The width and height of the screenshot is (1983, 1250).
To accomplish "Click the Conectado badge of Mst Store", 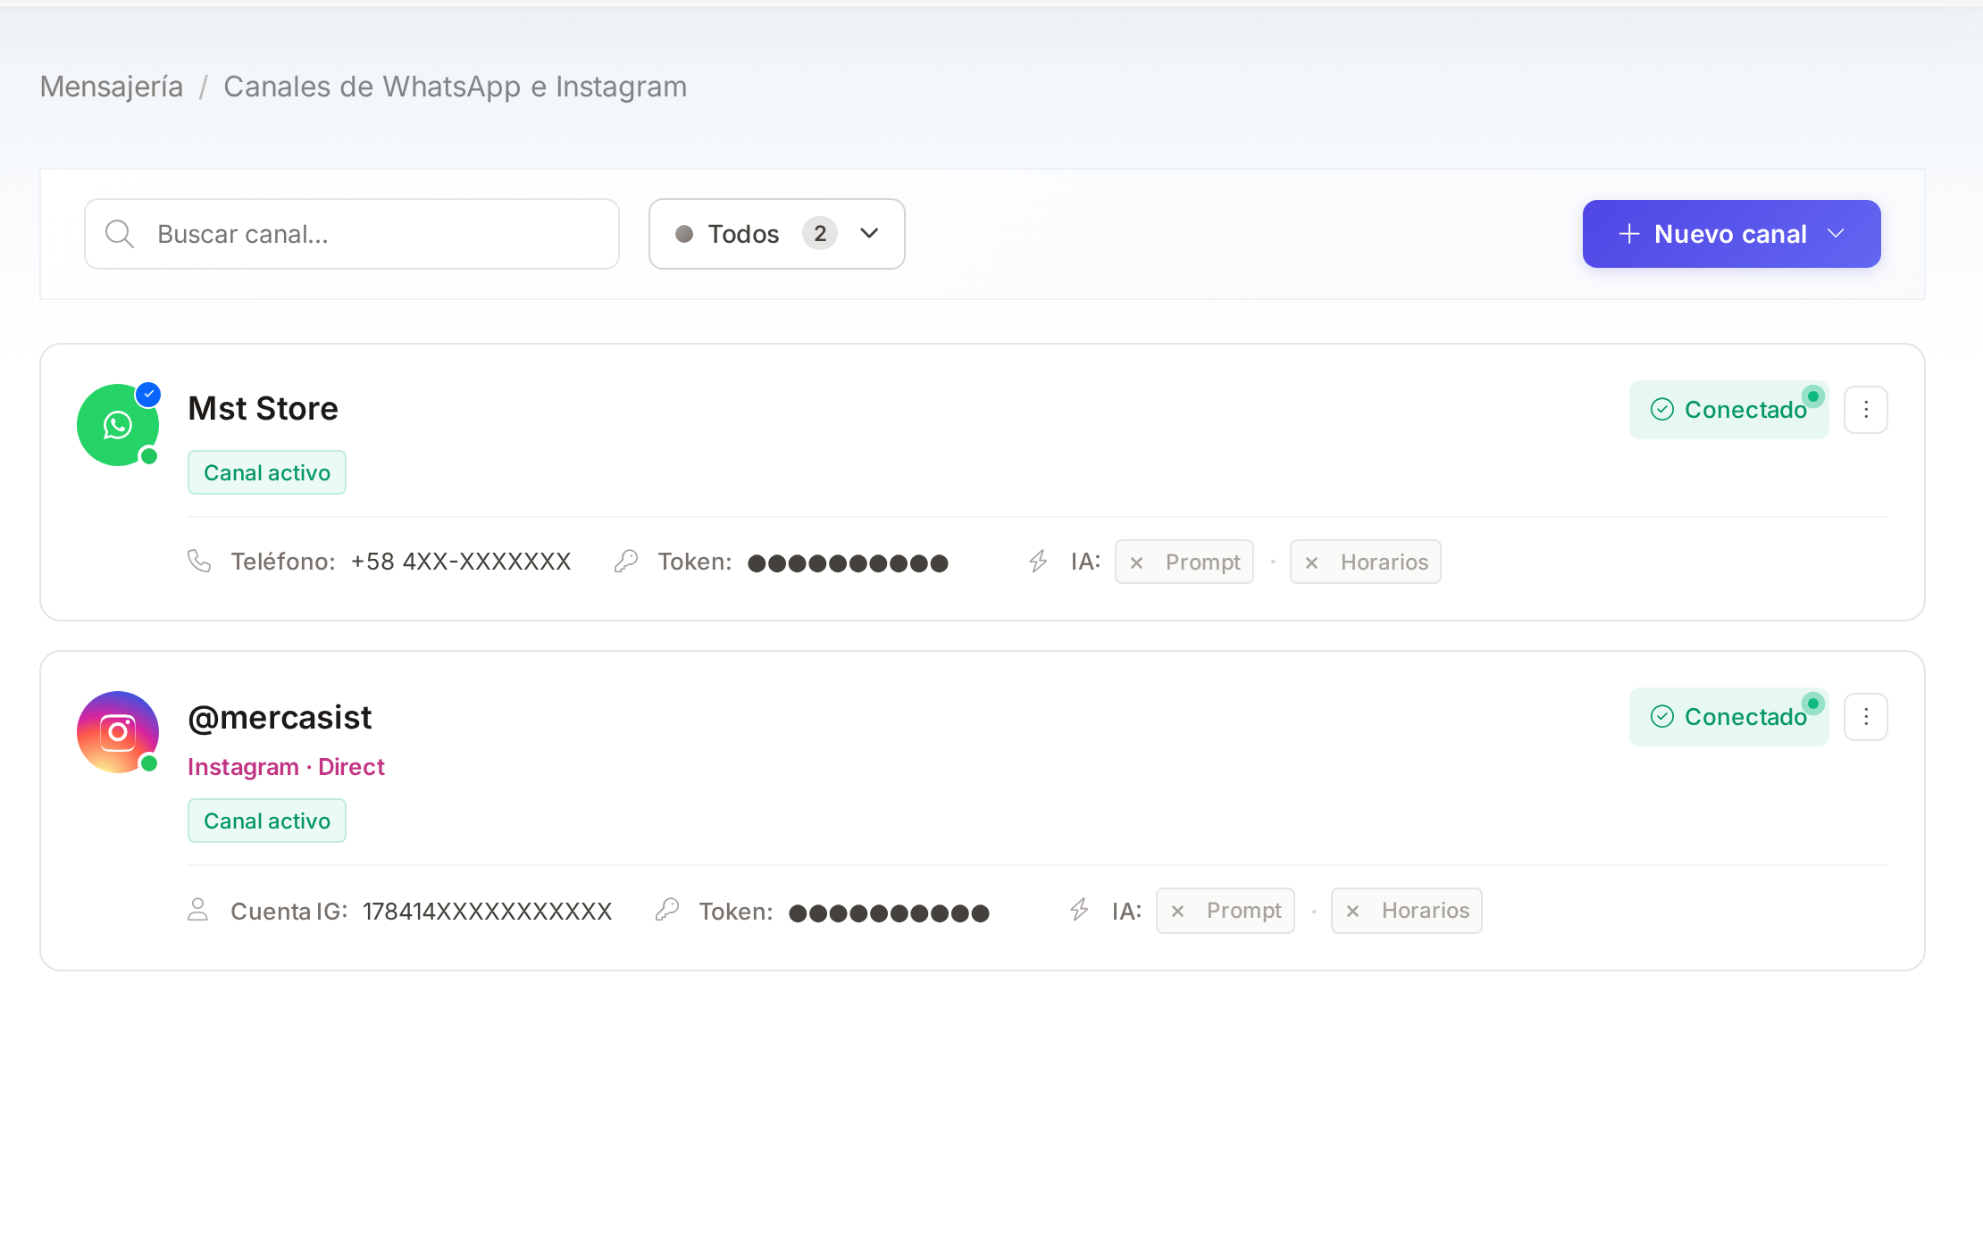I will [x=1729, y=410].
